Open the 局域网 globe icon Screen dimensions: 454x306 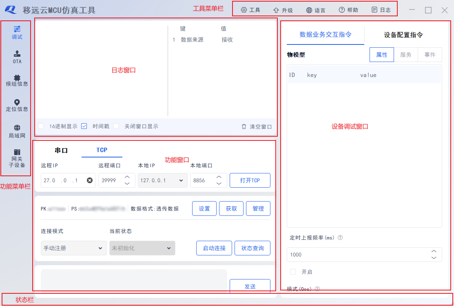[17, 128]
